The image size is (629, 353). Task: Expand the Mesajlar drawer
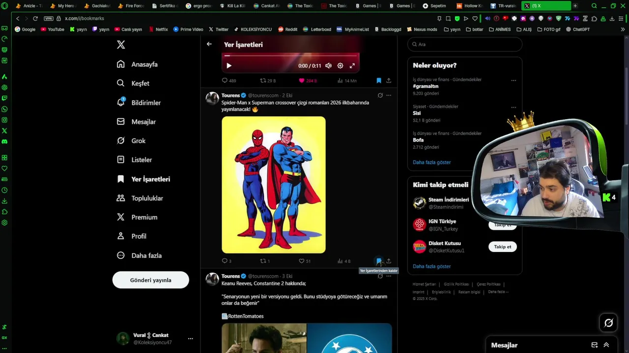coord(606,345)
